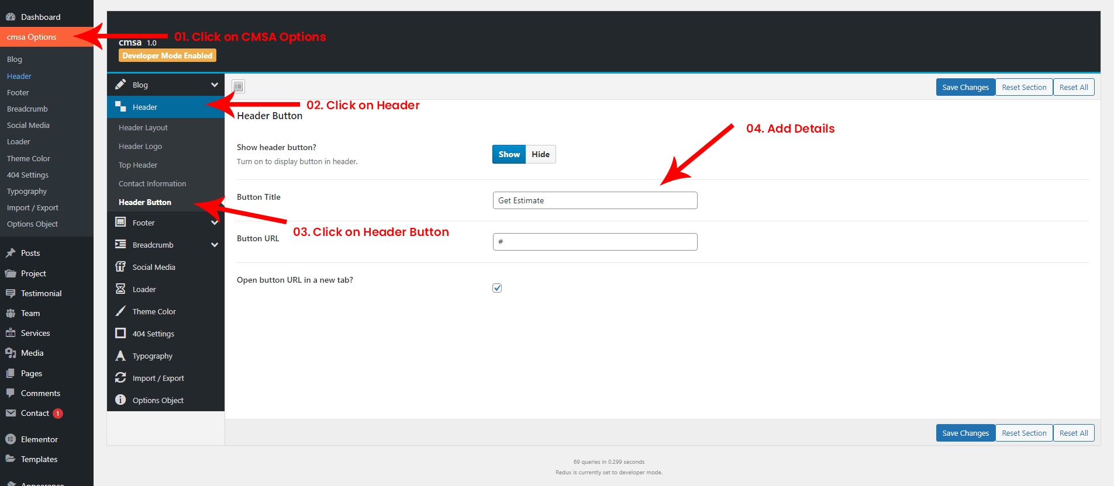
Task: Uncheck open button URL in new tab
Action: [x=497, y=288]
